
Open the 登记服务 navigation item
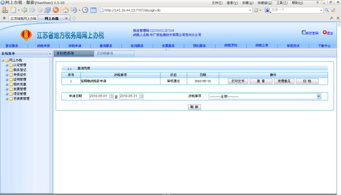click(12, 46)
